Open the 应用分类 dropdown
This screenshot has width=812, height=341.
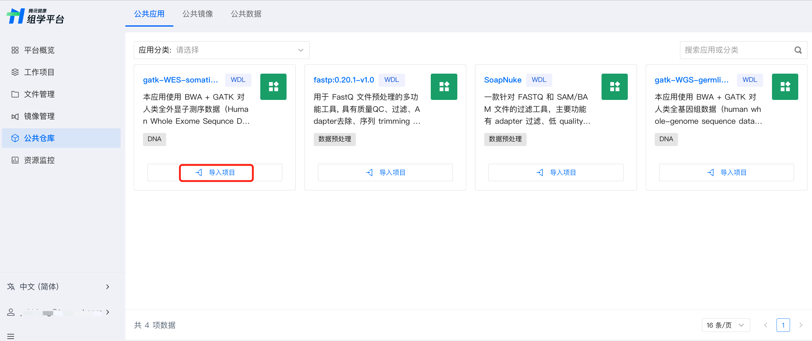tap(221, 50)
